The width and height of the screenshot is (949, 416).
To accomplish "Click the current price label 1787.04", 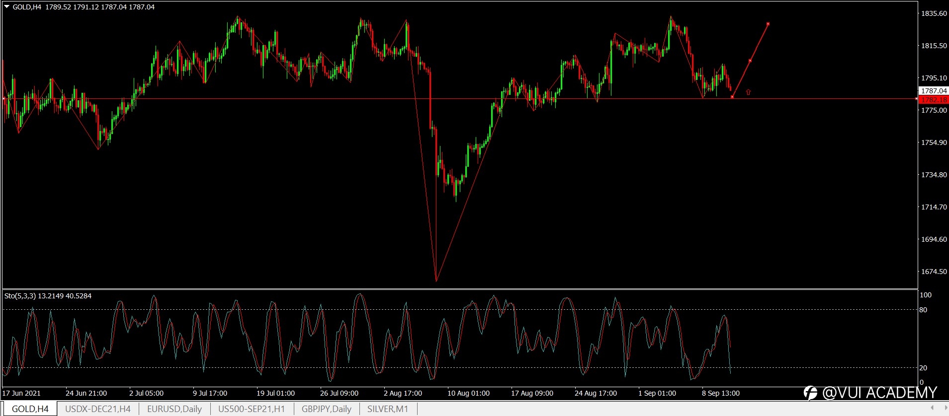I will tap(934, 91).
